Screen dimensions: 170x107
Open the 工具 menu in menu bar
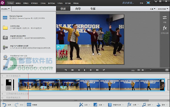tap(60, 3)
